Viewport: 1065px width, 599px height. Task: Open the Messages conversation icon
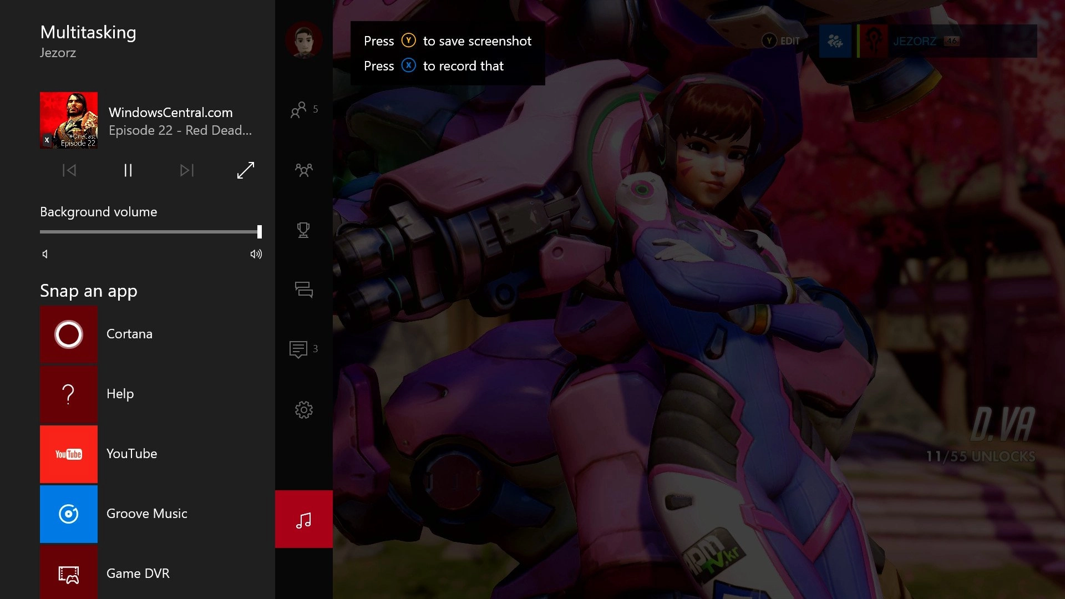(x=303, y=290)
